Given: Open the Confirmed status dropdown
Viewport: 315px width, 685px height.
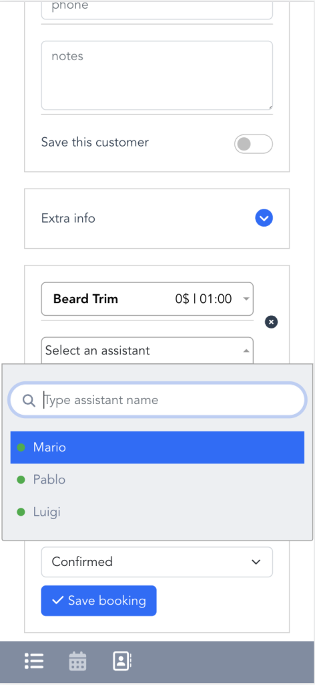Looking at the screenshot, I should coord(157,562).
